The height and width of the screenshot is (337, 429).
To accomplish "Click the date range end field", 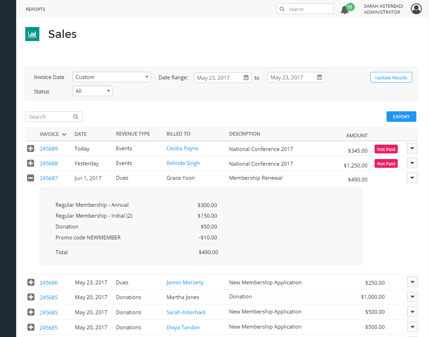I will click(296, 77).
